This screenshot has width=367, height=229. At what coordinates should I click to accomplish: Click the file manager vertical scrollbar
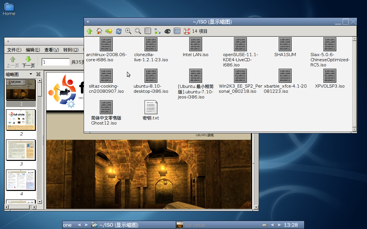coord(354,84)
